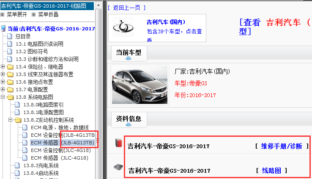The height and width of the screenshot is (179, 312).
Task: Click the open folder icon for 13.8 系统电路图
Action: (10, 97)
